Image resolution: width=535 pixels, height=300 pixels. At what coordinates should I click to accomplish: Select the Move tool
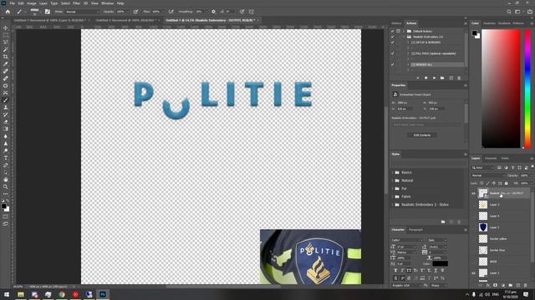pos(6,27)
